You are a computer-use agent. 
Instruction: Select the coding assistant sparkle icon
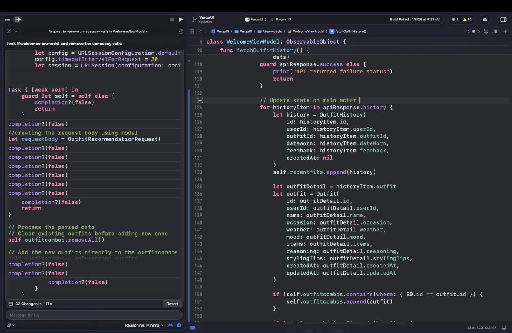coord(18,20)
